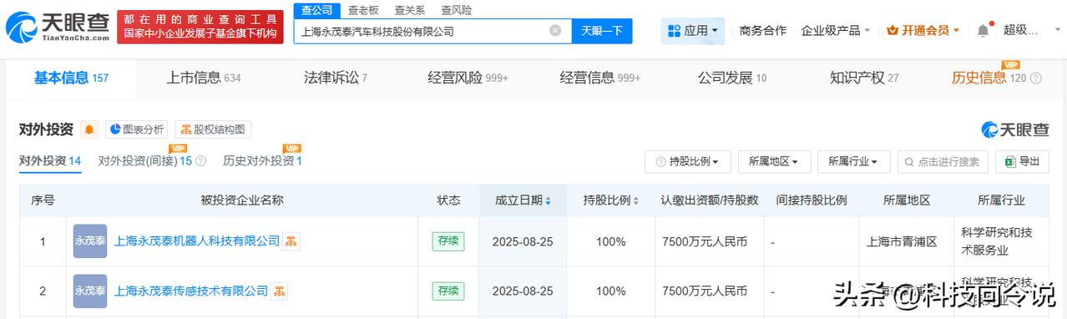Click the 上海市青浦区 region cell
The width and height of the screenshot is (1067, 319).
point(908,242)
